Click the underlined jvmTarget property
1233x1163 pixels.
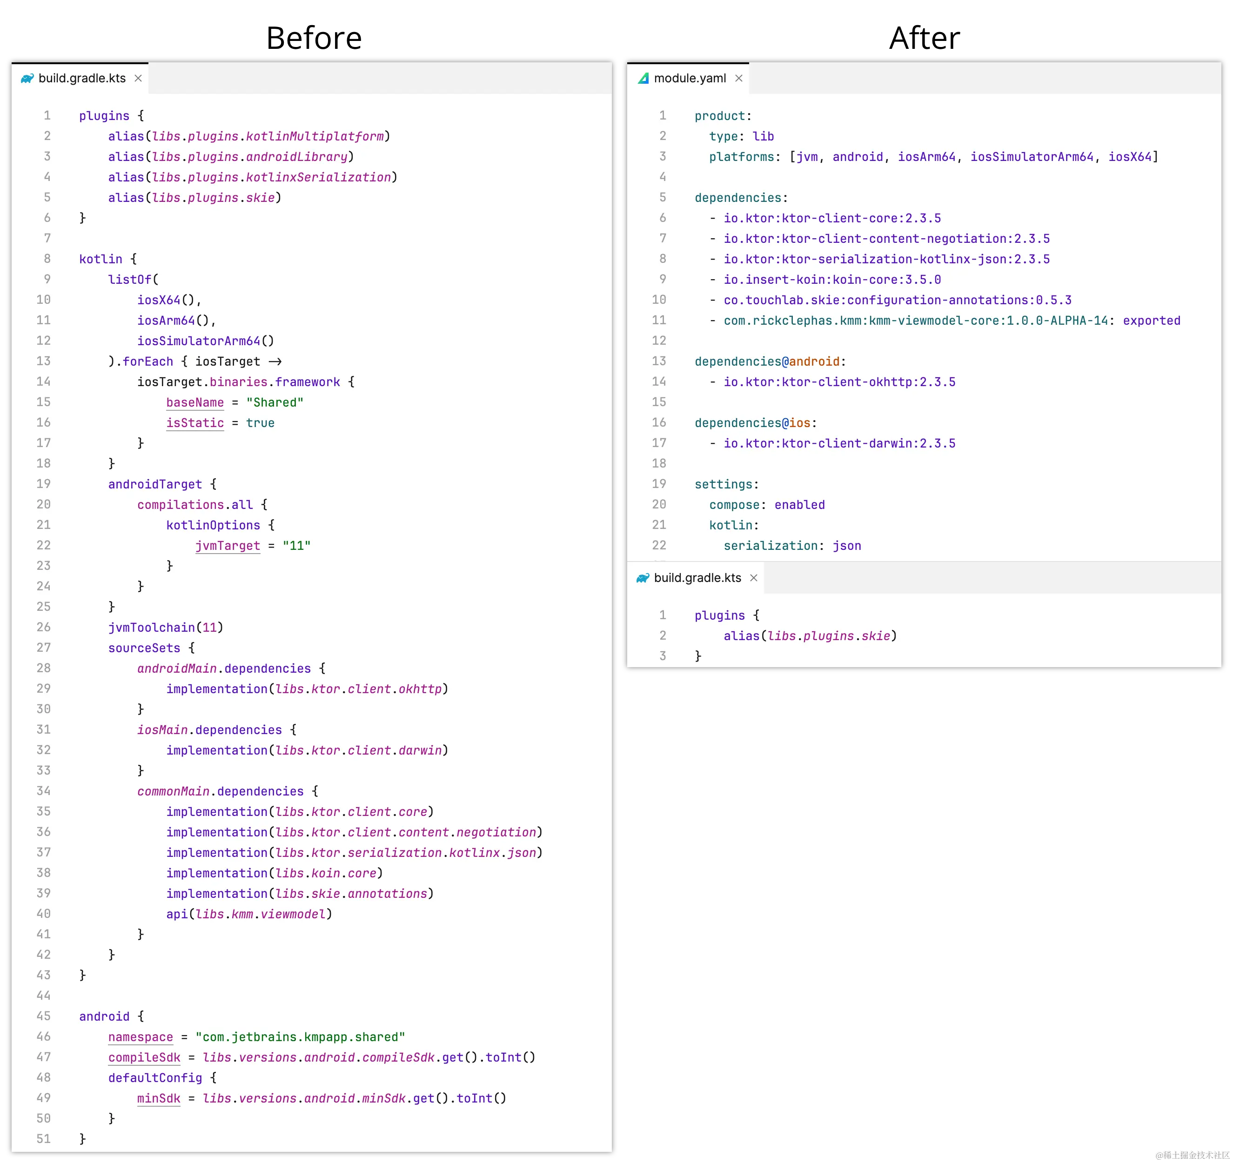point(228,546)
